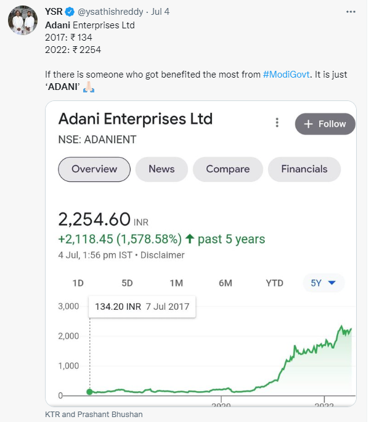
Task: Select the 1M time range
Action: click(176, 283)
